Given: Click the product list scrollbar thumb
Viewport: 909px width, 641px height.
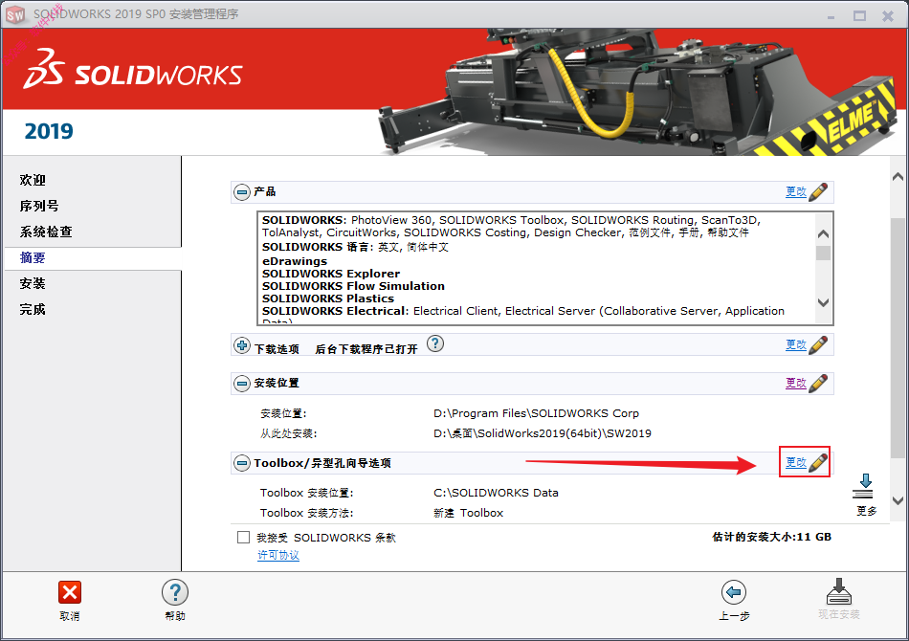Looking at the screenshot, I should click(x=823, y=254).
